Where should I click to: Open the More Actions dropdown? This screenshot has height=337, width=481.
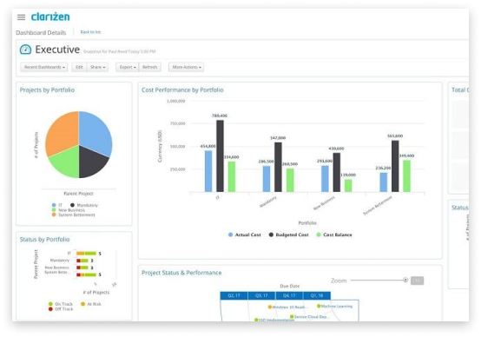coord(186,67)
